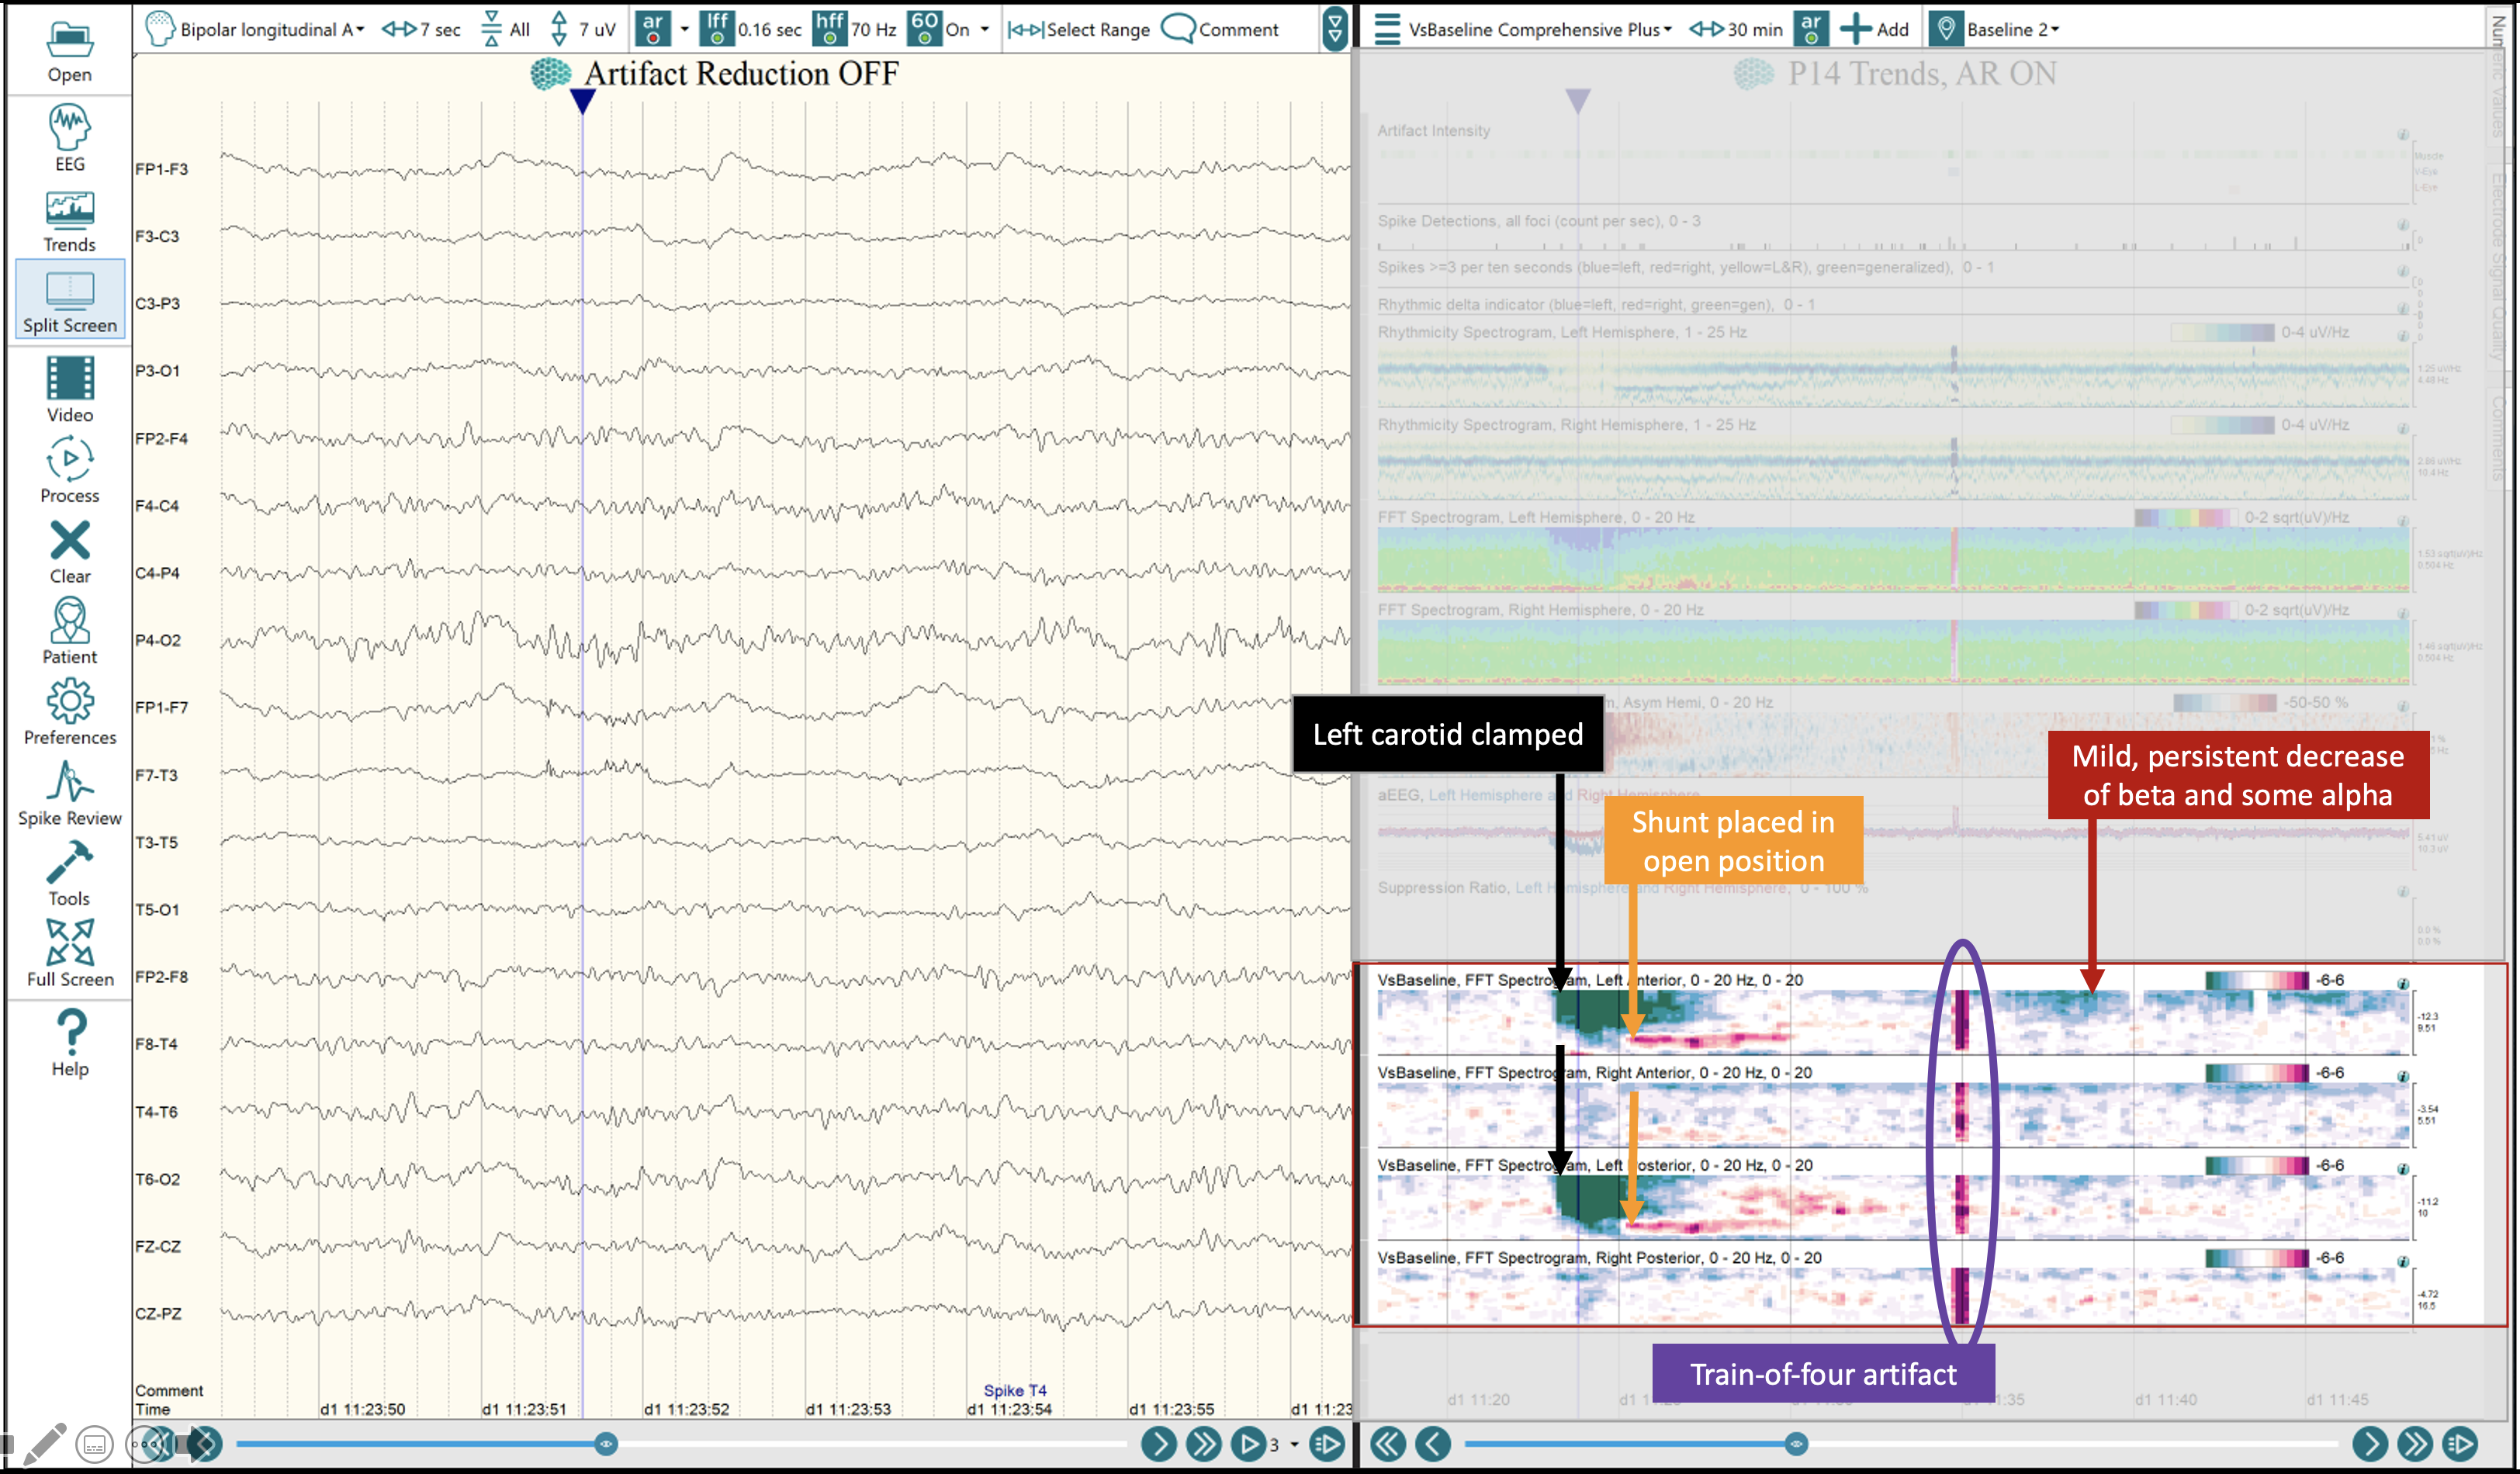
Task: Play the EEG recording
Action: pos(1247,1444)
